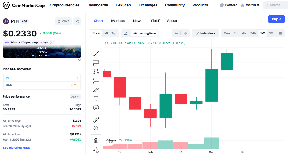
Task: Open the advertisement banner image
Action: [x=42, y=52]
